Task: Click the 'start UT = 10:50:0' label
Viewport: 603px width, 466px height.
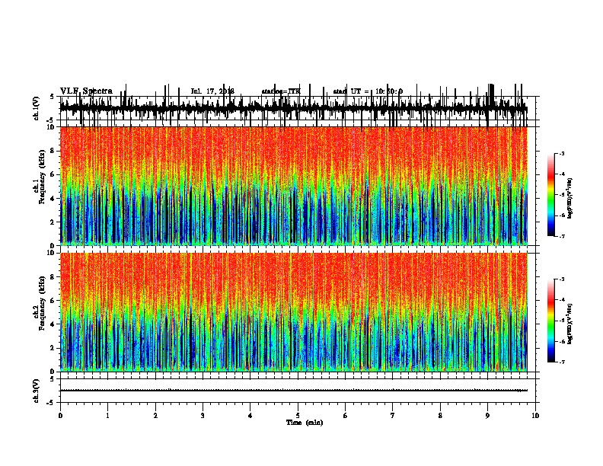Action: click(368, 91)
